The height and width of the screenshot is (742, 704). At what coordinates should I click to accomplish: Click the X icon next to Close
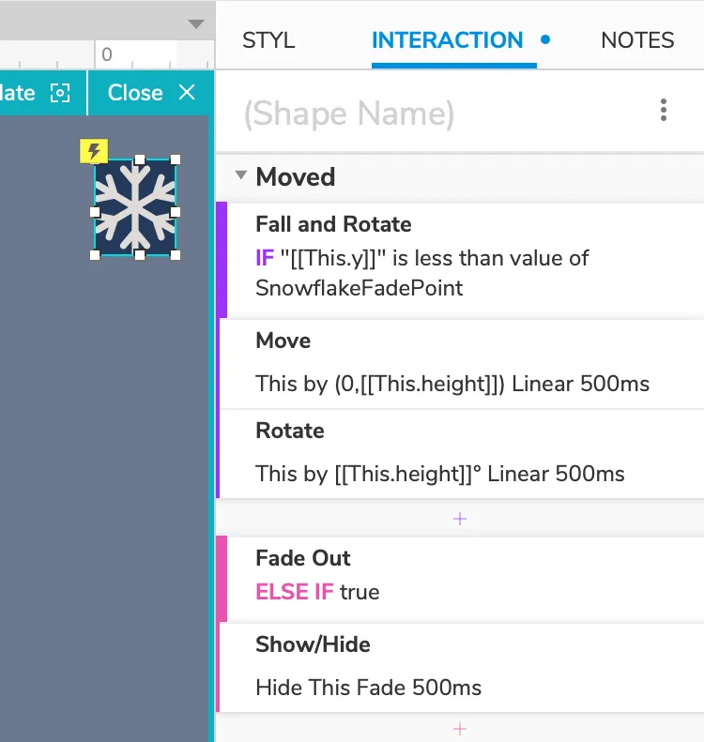187,92
